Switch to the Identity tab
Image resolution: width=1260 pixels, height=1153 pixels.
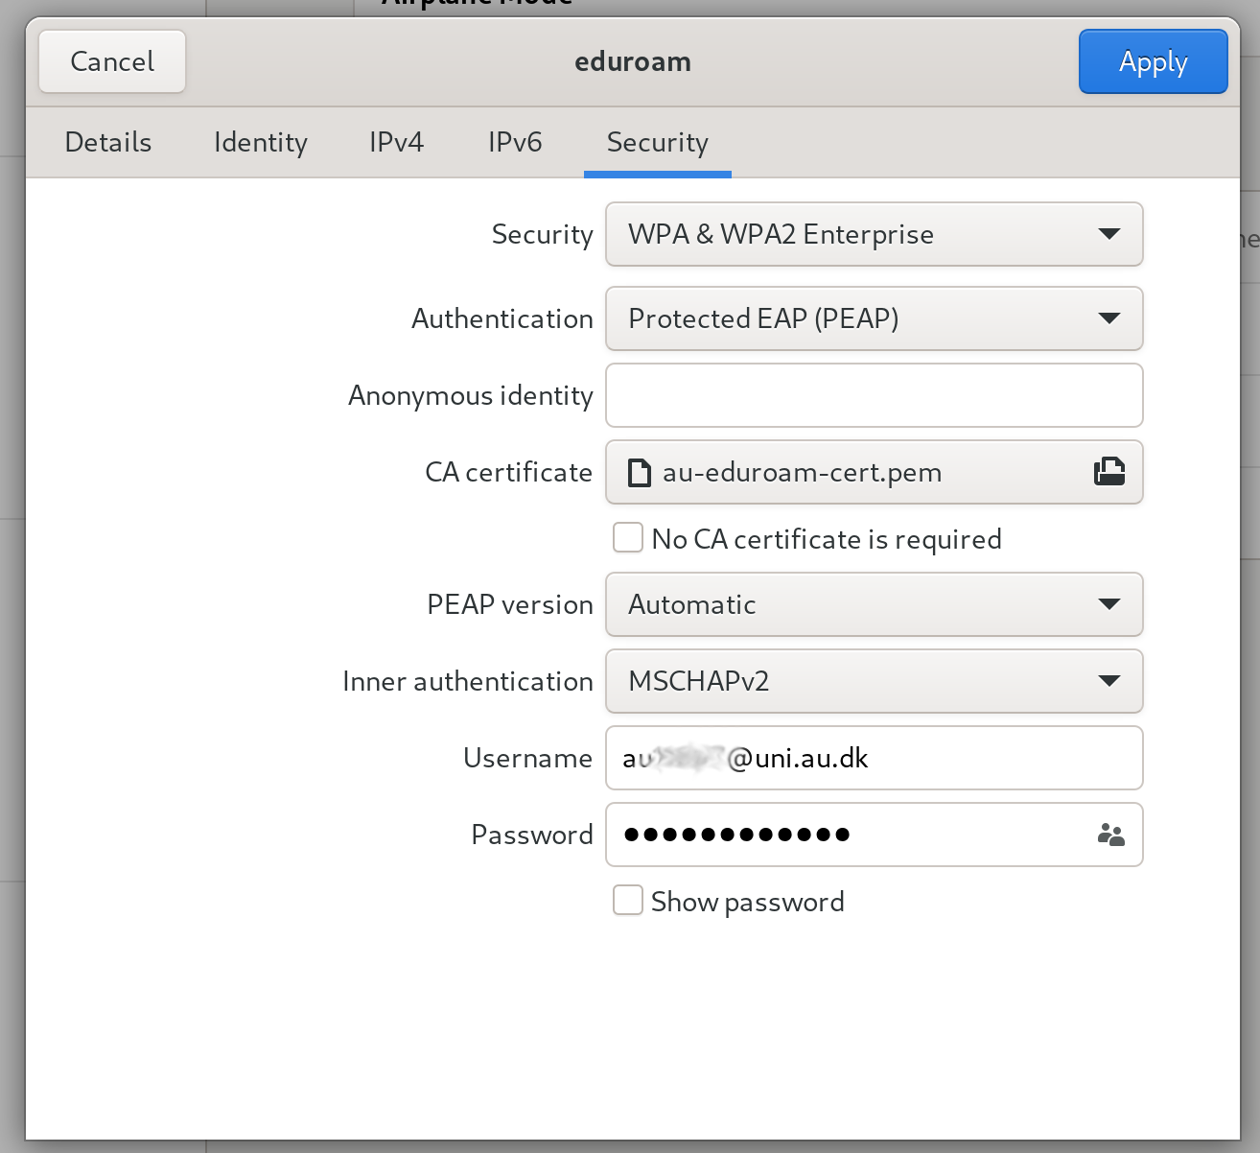[x=260, y=142]
